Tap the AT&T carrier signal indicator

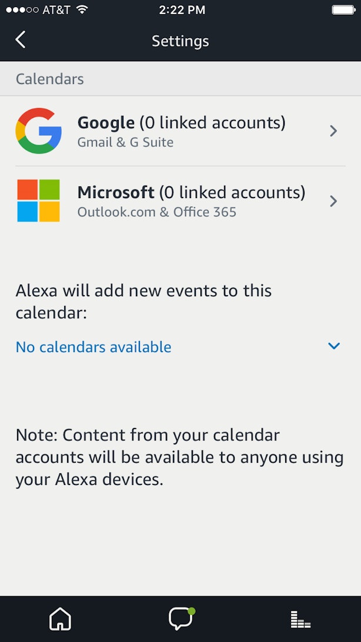[x=38, y=9]
